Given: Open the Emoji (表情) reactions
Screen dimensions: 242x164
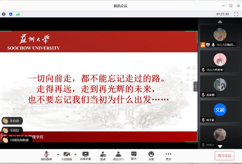Looking at the screenshot, I should coord(151,156).
